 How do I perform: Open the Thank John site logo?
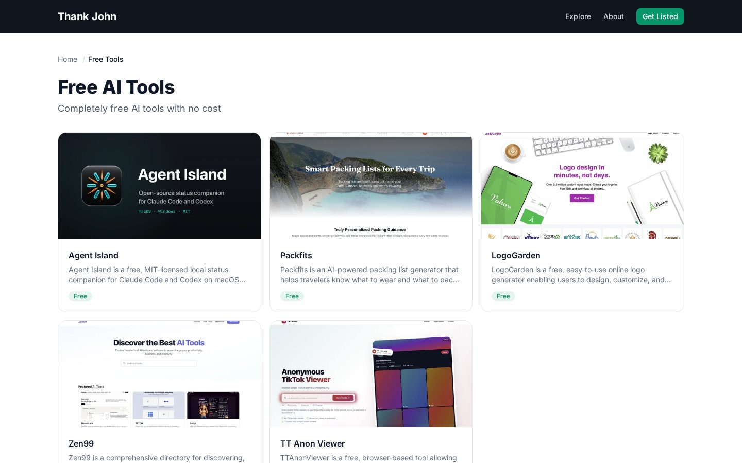tap(87, 16)
